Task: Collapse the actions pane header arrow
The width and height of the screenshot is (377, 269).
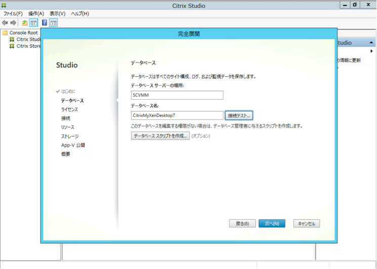Action: 371,42
